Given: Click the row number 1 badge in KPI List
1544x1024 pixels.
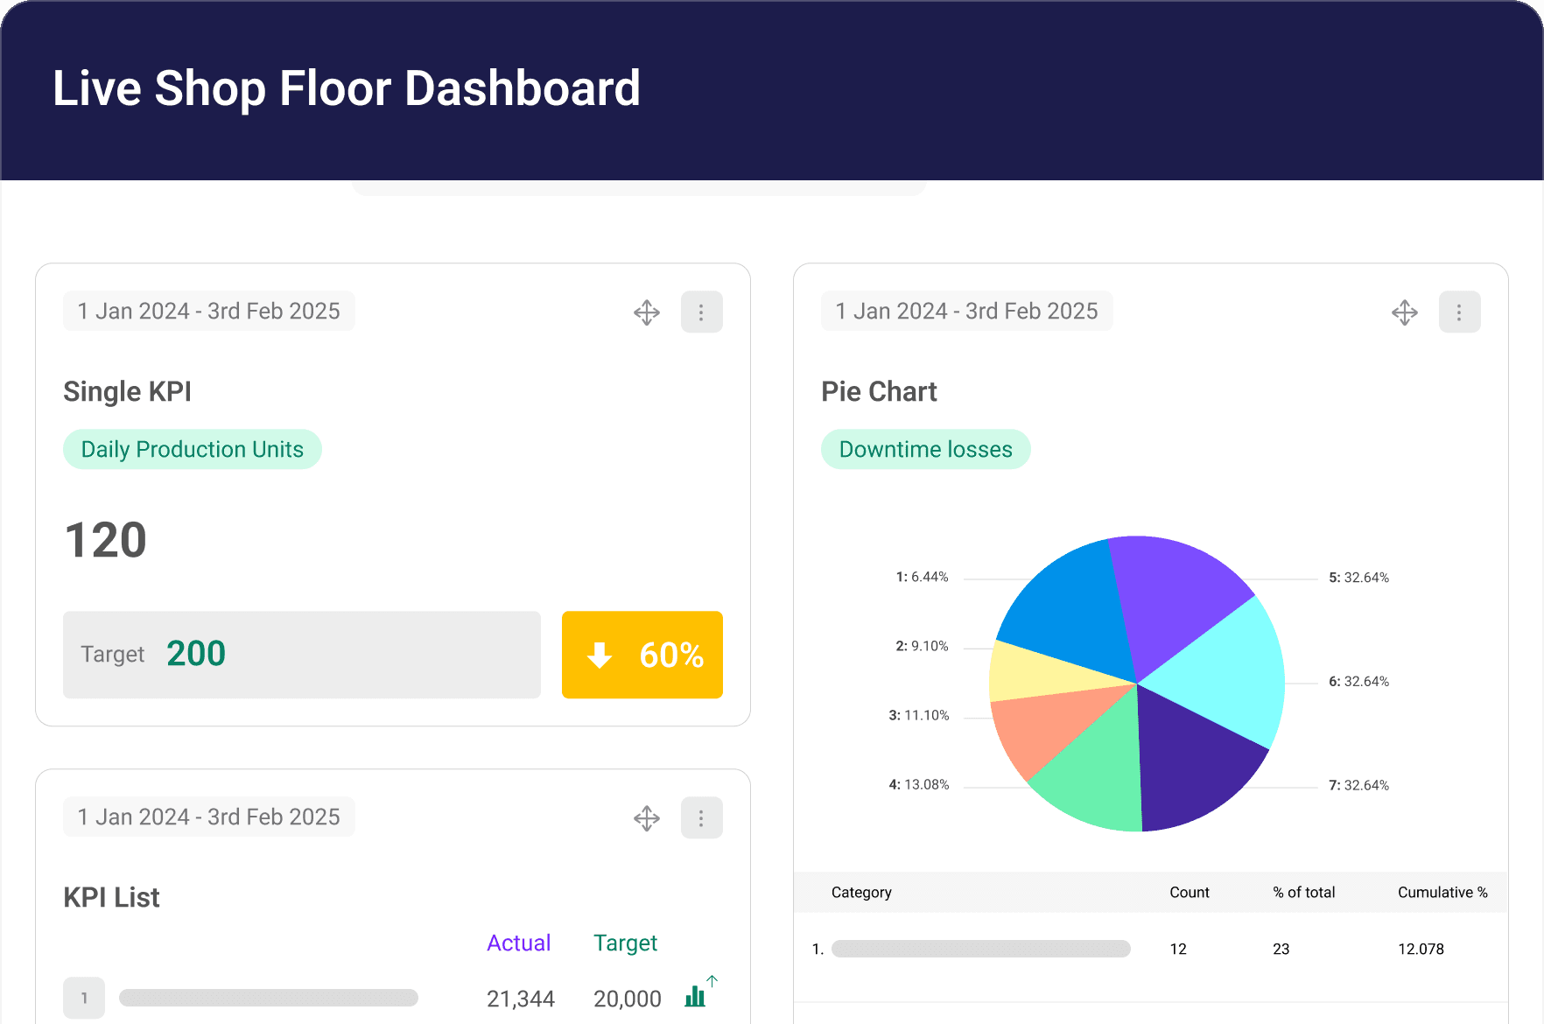Looking at the screenshot, I should click(x=84, y=998).
